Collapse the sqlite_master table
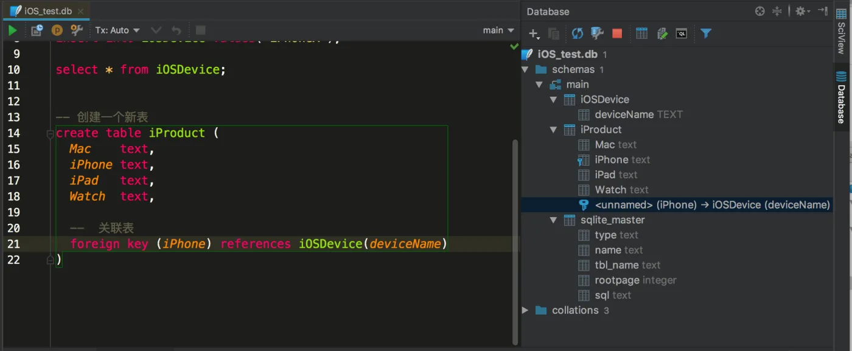 [553, 220]
